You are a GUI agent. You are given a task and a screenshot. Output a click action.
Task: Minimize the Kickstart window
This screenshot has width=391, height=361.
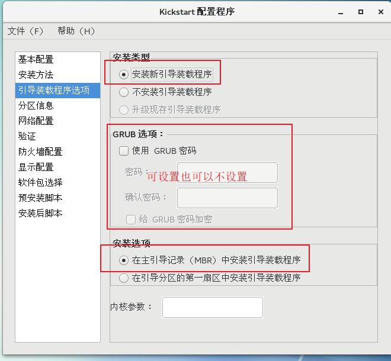(x=341, y=12)
